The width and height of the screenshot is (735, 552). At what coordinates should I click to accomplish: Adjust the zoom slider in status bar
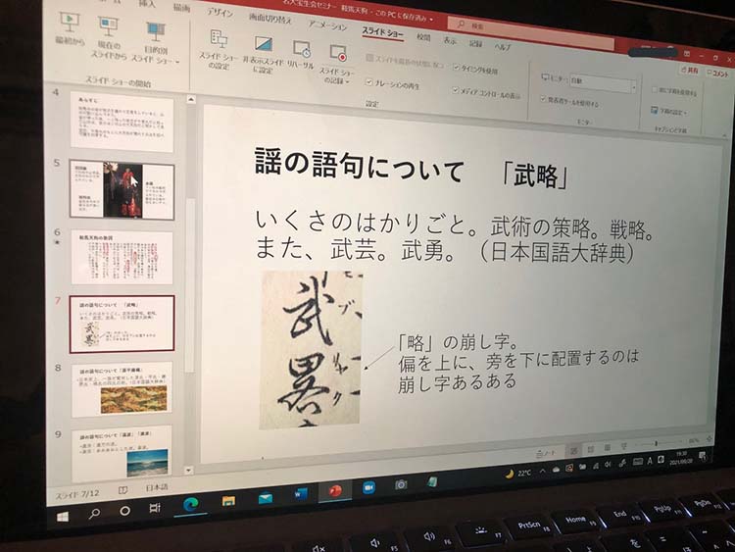click(x=659, y=443)
